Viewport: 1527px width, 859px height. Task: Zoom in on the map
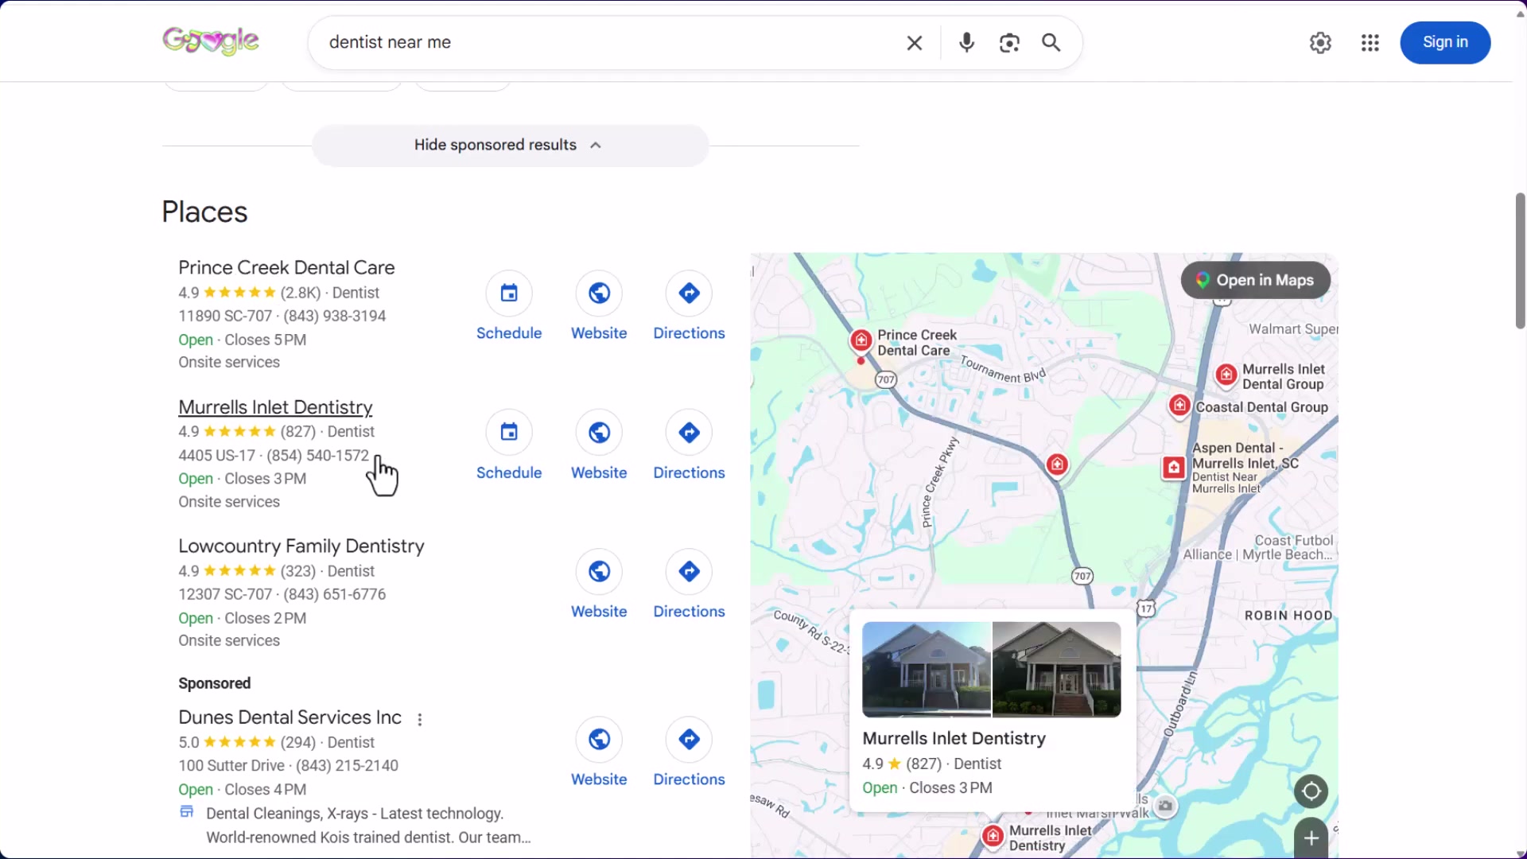point(1311,838)
